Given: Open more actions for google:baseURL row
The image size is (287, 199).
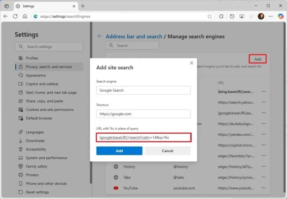Looking at the screenshot, I should click(x=264, y=113).
